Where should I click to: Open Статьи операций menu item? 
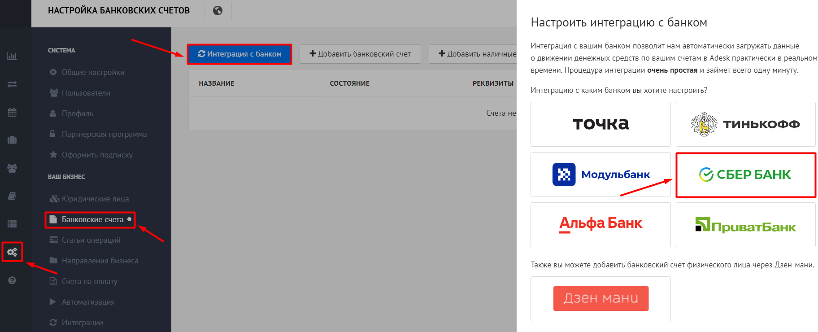[x=91, y=240]
